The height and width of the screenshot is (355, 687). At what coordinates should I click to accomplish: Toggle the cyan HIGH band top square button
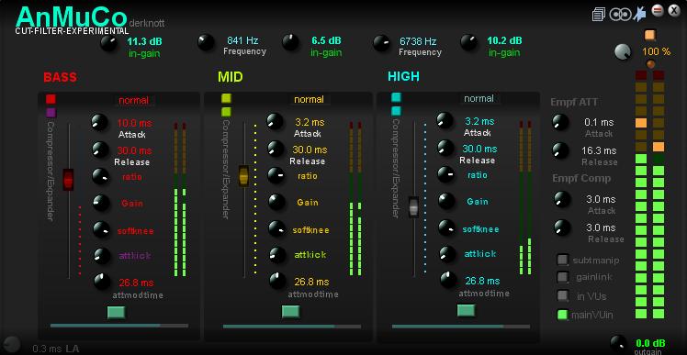(x=397, y=97)
